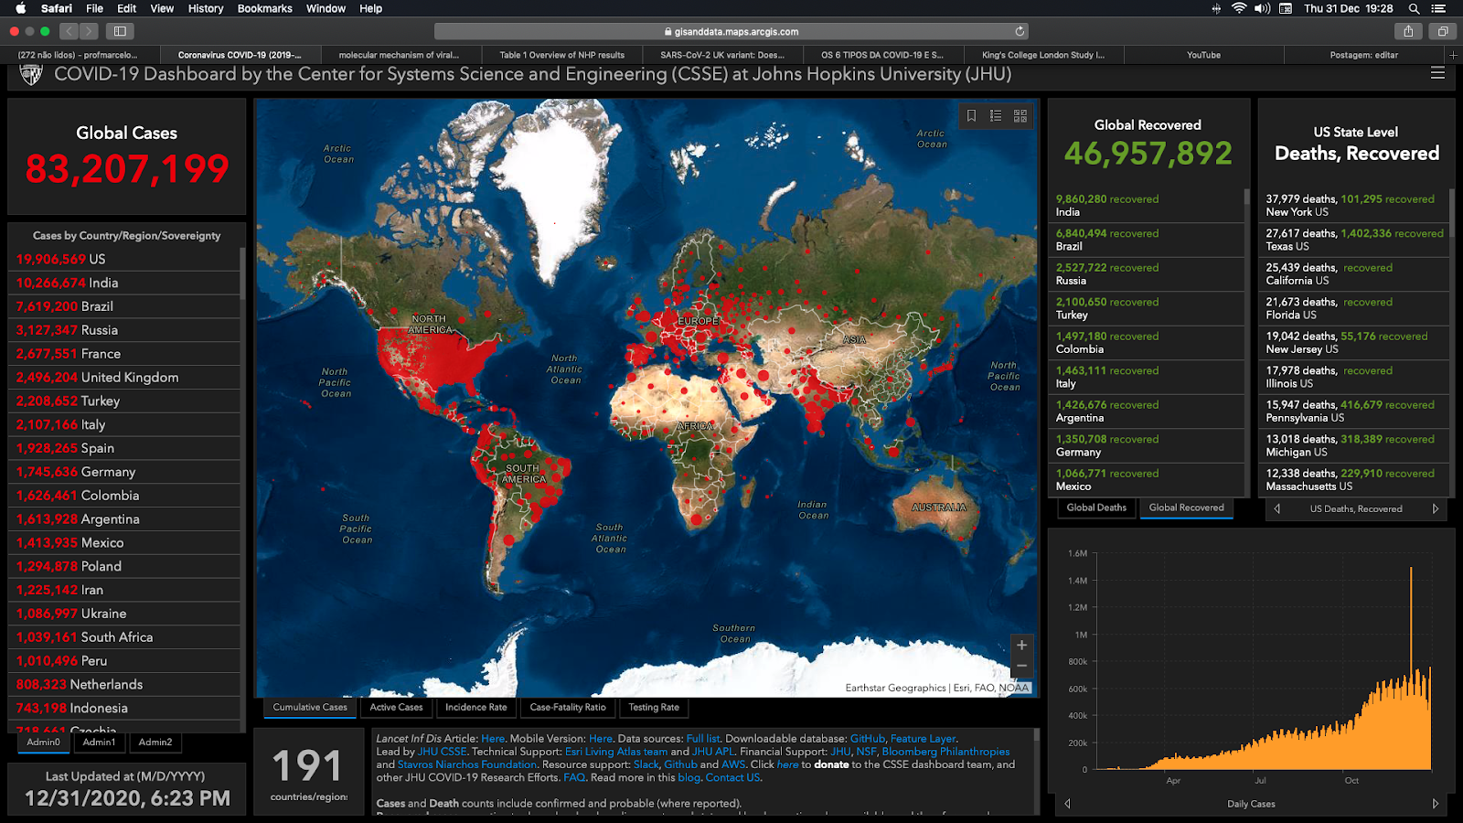
Task: Switch to the YouTube browser tab
Action: tap(1203, 55)
